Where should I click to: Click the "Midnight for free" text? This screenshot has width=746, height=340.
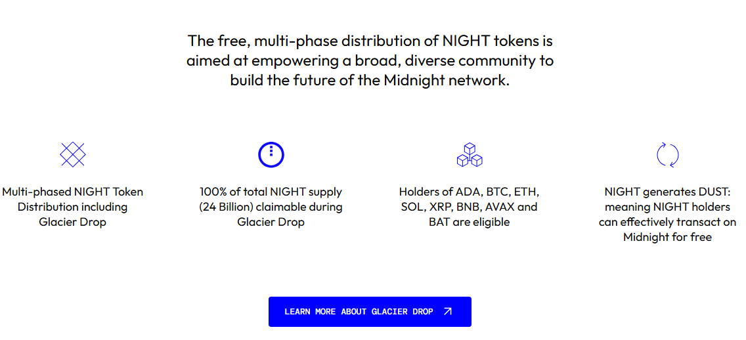667,237
